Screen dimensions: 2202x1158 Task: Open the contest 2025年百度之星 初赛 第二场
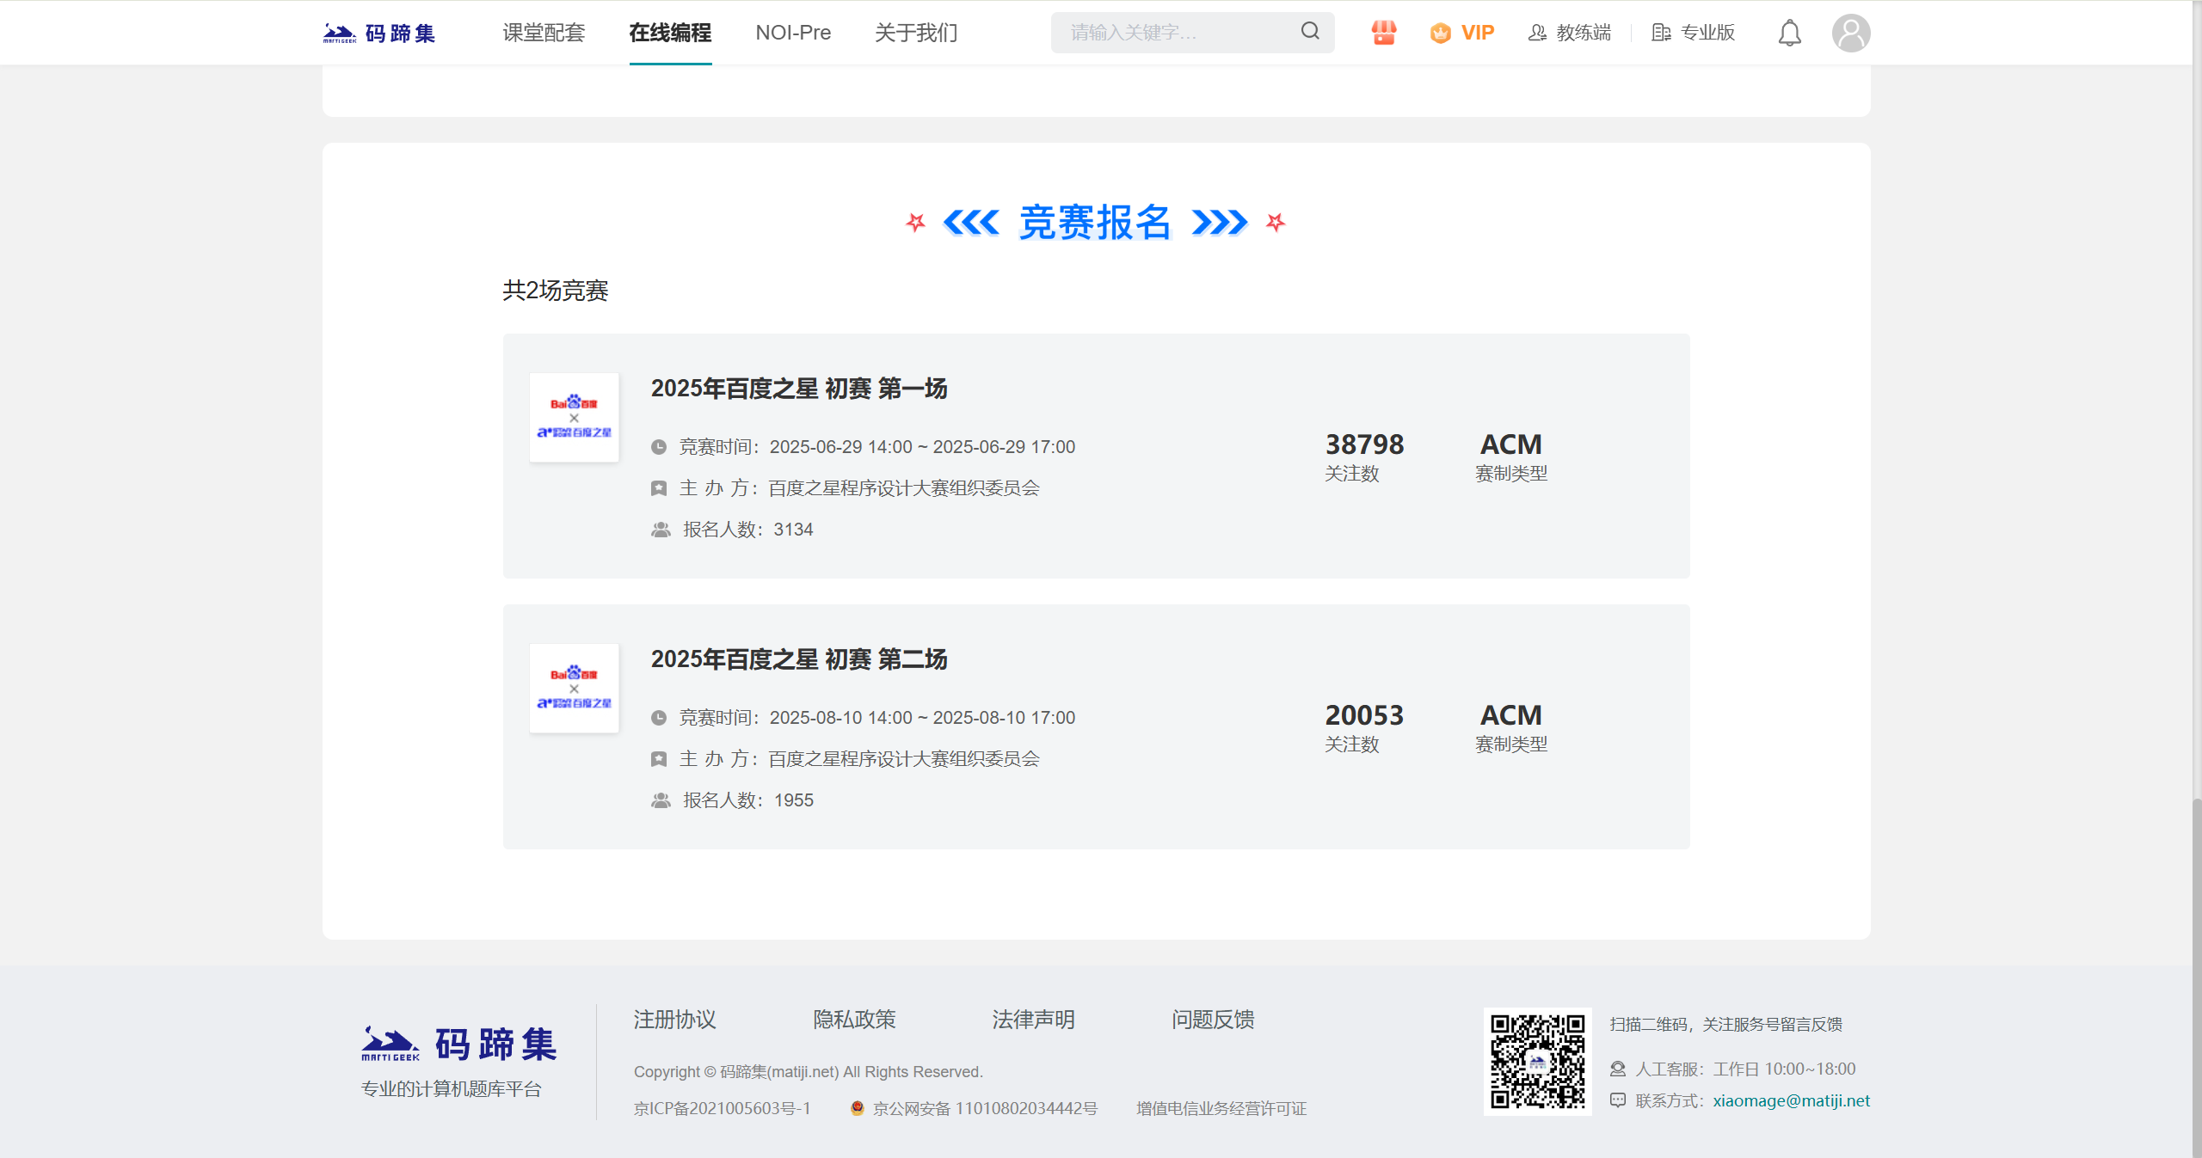(x=798, y=659)
